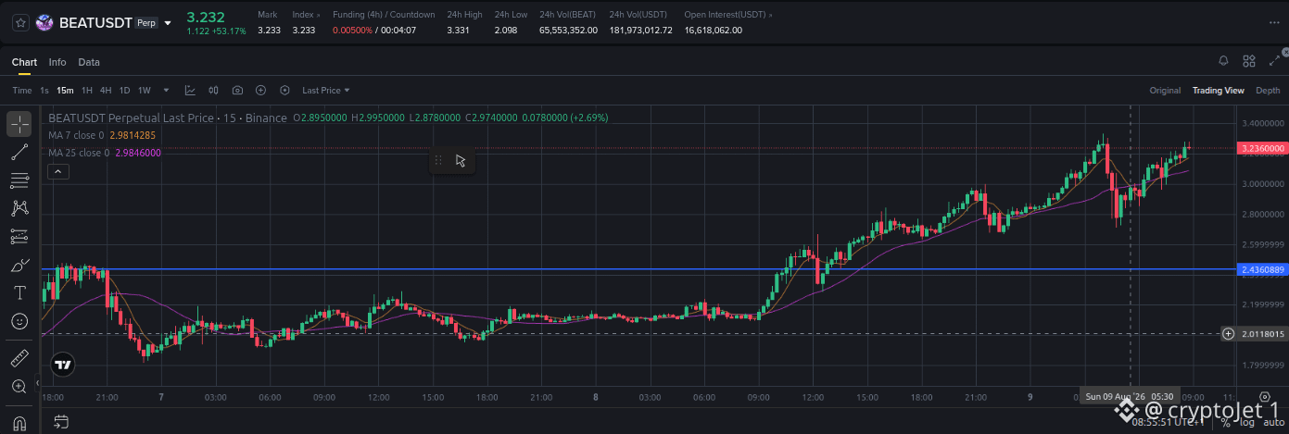Viewport: 1289px width, 434px height.
Task: Take a chart snapshot with camera icon
Action: [x=237, y=90]
